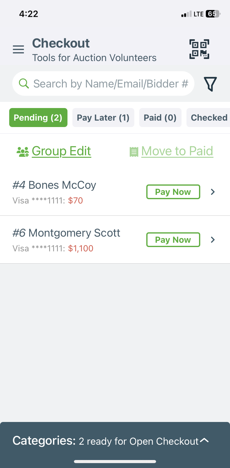This screenshot has width=230, height=468.
Task: Open the hamburger menu
Action: click(x=18, y=49)
